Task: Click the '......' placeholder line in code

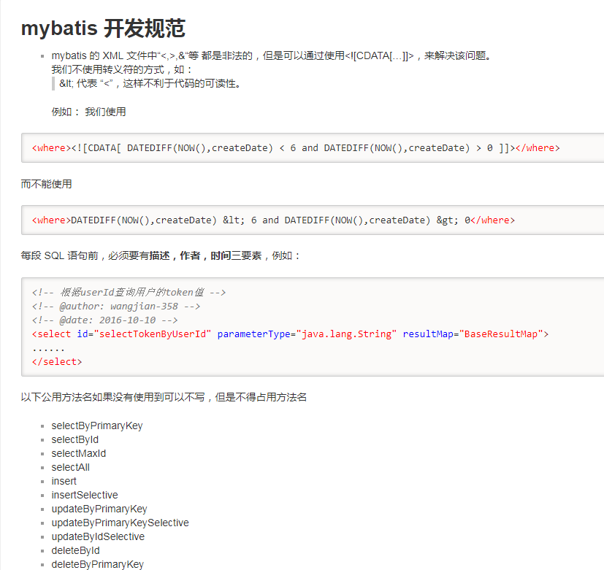Action: 48,349
